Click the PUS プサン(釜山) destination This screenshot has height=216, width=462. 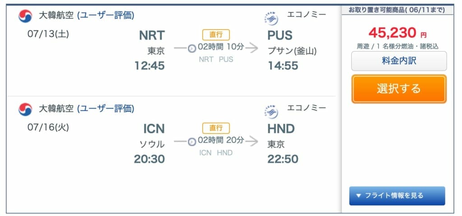pyautogui.click(x=292, y=43)
